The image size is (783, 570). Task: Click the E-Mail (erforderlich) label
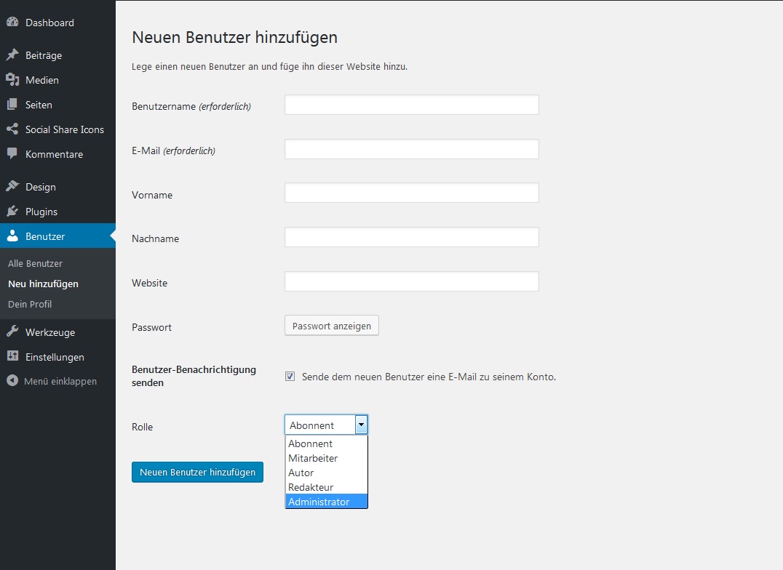pyautogui.click(x=173, y=150)
